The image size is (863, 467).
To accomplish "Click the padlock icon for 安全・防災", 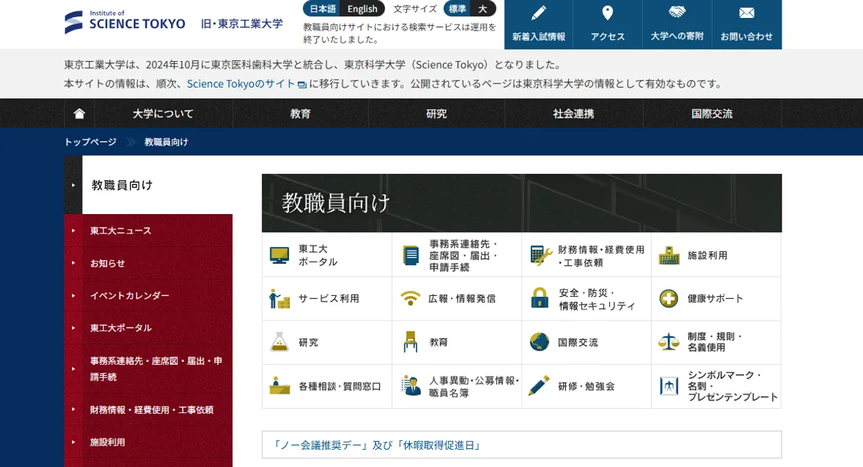I will pos(539,299).
